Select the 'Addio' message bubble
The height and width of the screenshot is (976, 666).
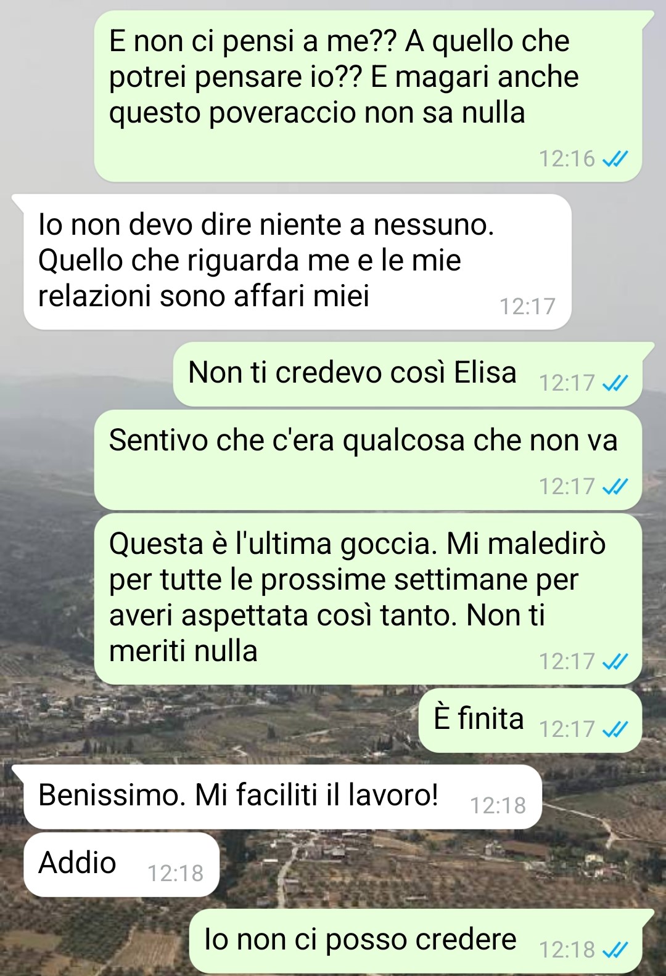pyautogui.click(x=121, y=864)
